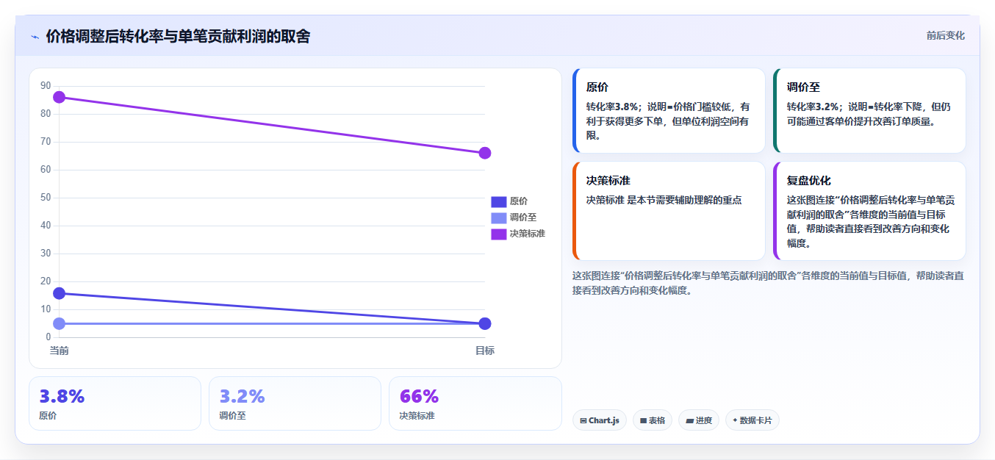
Task: Select the light blue point at 当前
Action: click(x=60, y=323)
